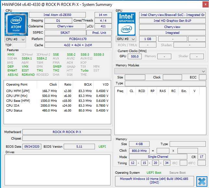Click the 14 nm process field
This screenshot has height=188, width=209.
click(x=103, y=15)
